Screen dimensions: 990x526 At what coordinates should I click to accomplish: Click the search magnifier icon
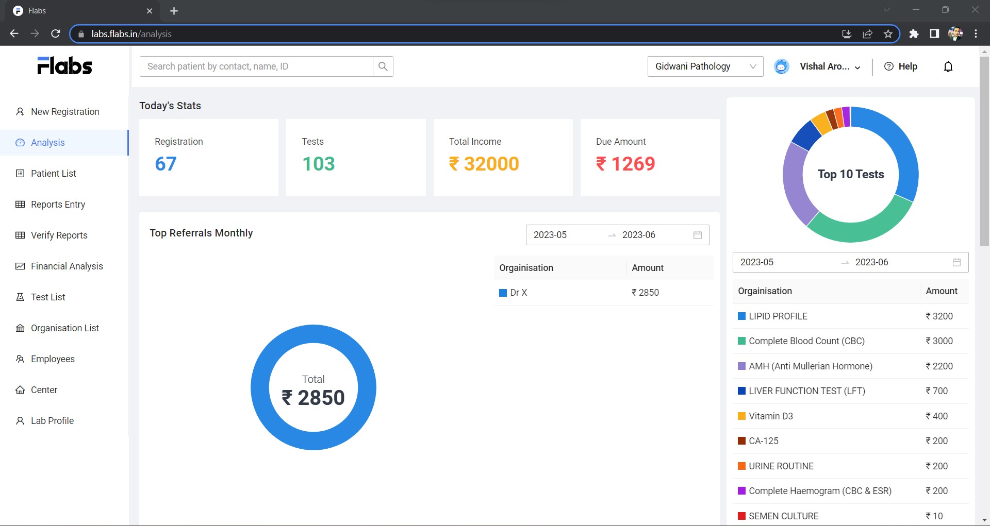click(383, 66)
